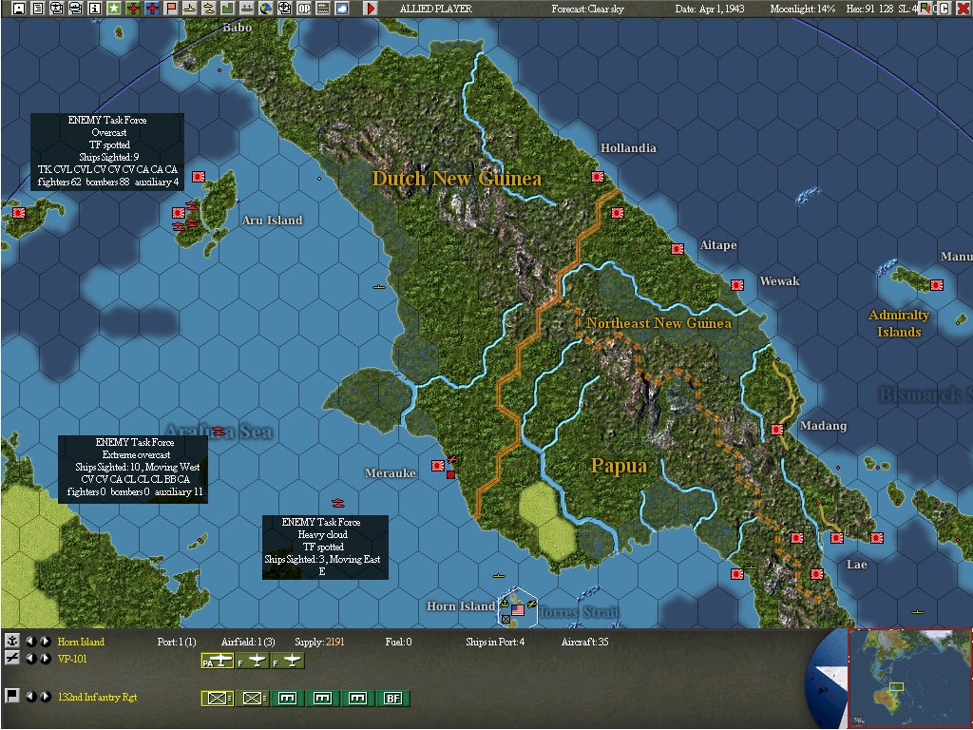Click the orange flag toolbar icon
The image size is (973, 730).
click(x=171, y=8)
